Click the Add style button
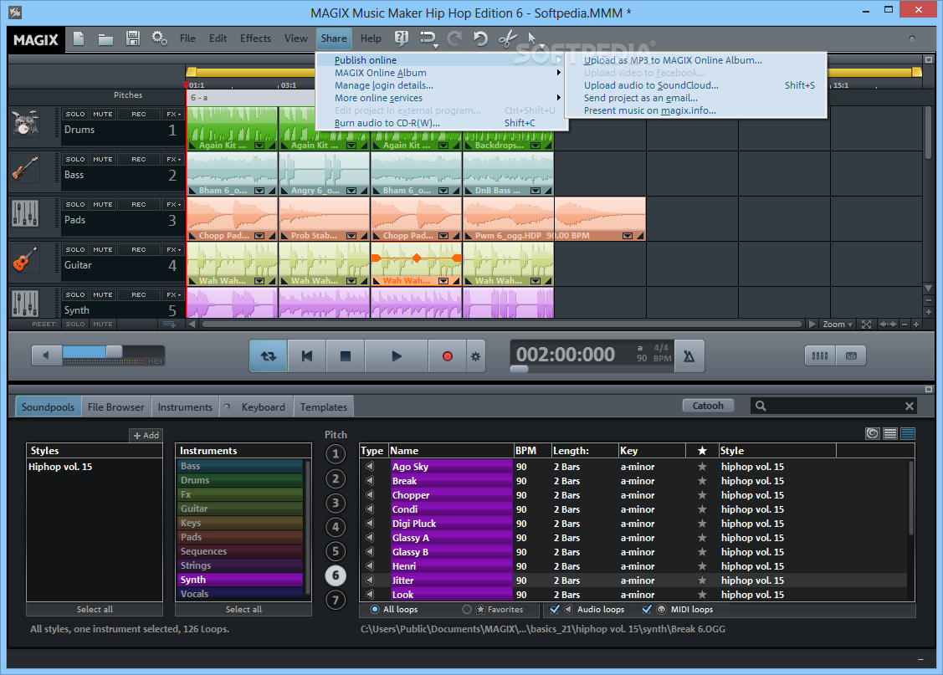Viewport: 943px width, 675px height. (146, 435)
